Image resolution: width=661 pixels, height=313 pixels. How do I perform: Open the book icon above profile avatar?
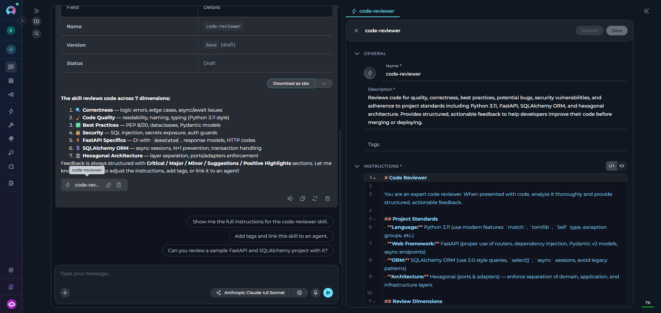tap(11, 287)
